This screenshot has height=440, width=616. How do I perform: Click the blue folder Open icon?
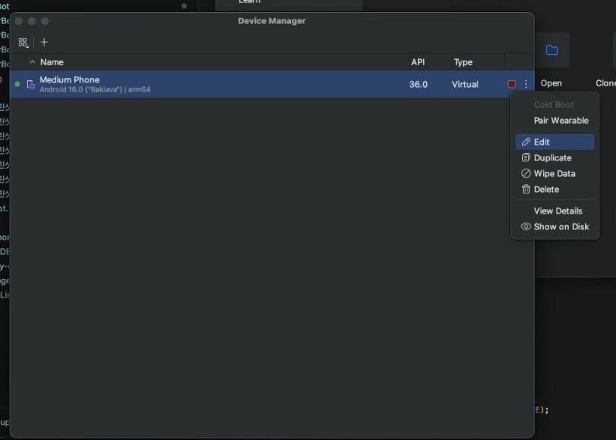click(551, 50)
